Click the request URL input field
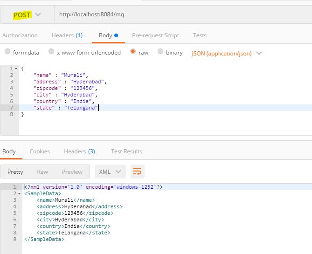 coord(182,15)
